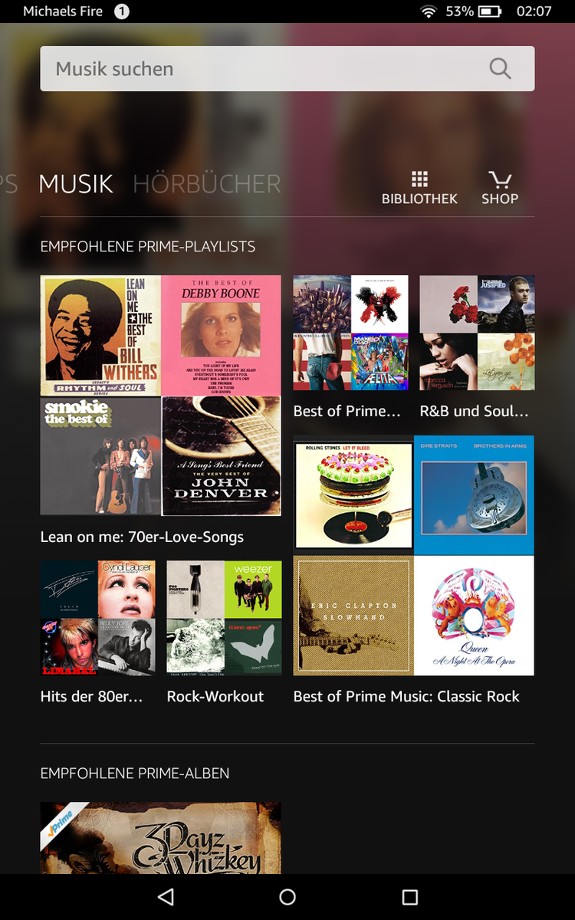
Task: Open the Best of Prime playlist cover
Action: click(x=350, y=333)
